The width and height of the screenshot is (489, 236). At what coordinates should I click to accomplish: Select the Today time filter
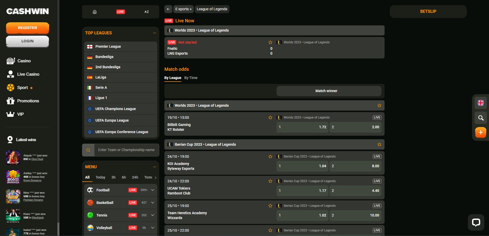pos(101,177)
